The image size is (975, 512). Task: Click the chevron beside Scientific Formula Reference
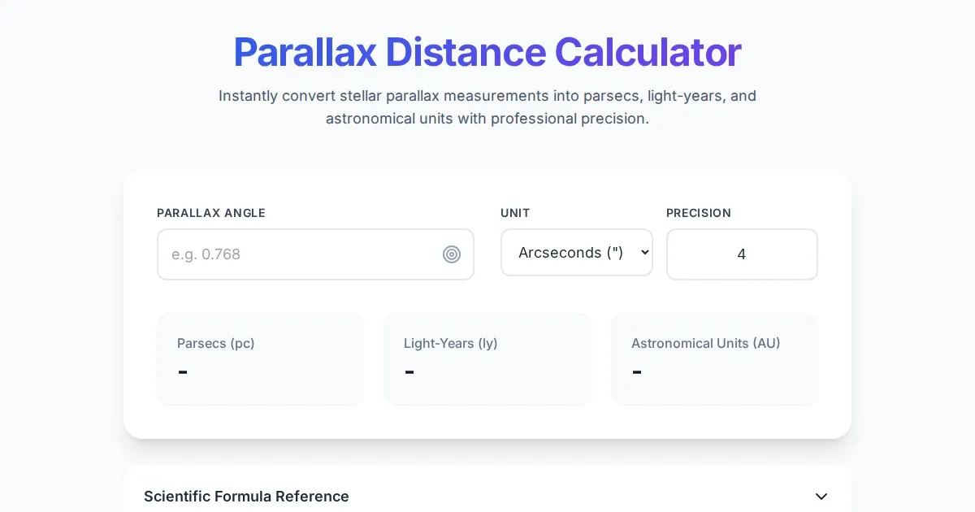(x=821, y=497)
